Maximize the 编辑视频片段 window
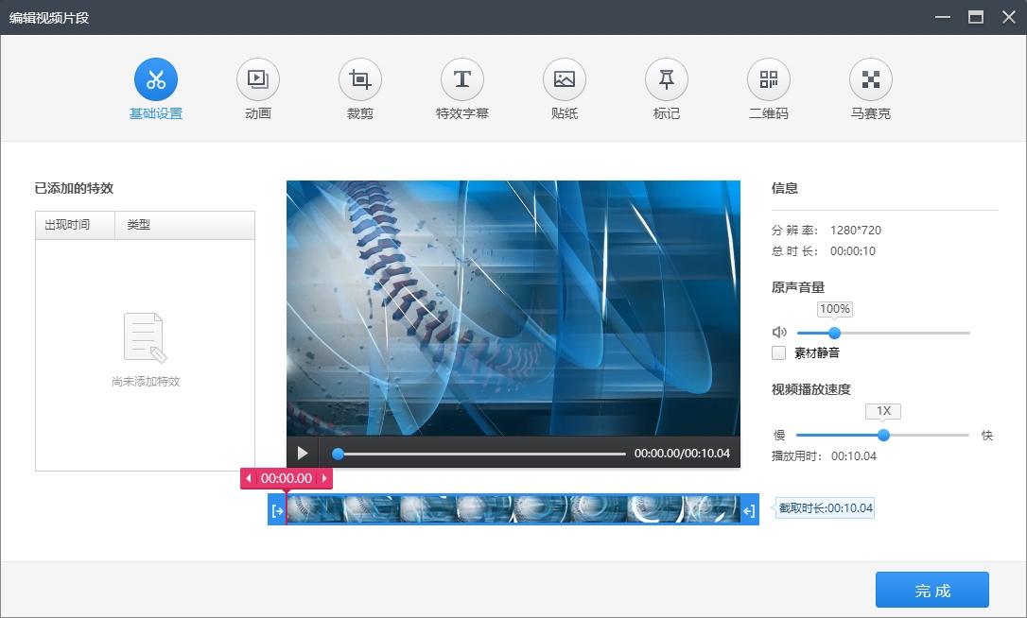The height and width of the screenshot is (618, 1027). [x=976, y=17]
